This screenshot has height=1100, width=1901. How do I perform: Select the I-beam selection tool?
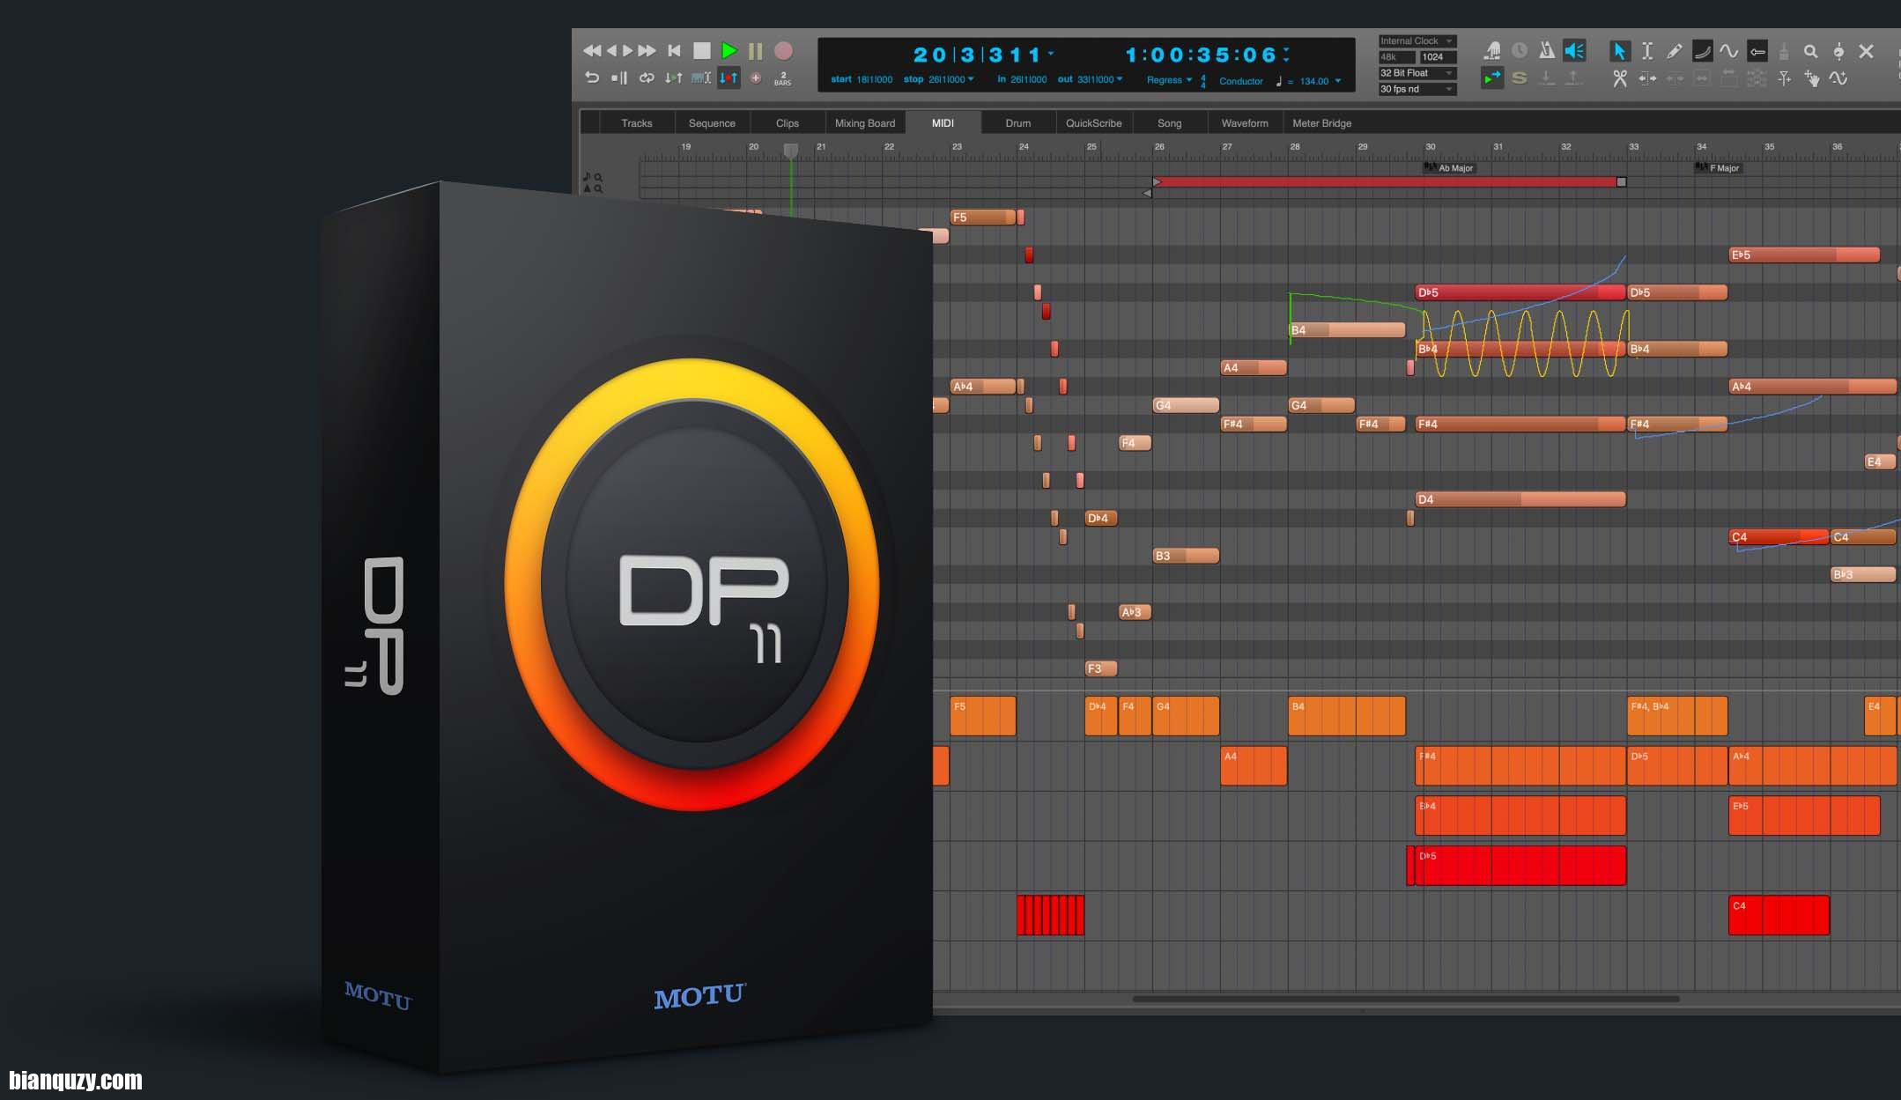tap(1647, 51)
